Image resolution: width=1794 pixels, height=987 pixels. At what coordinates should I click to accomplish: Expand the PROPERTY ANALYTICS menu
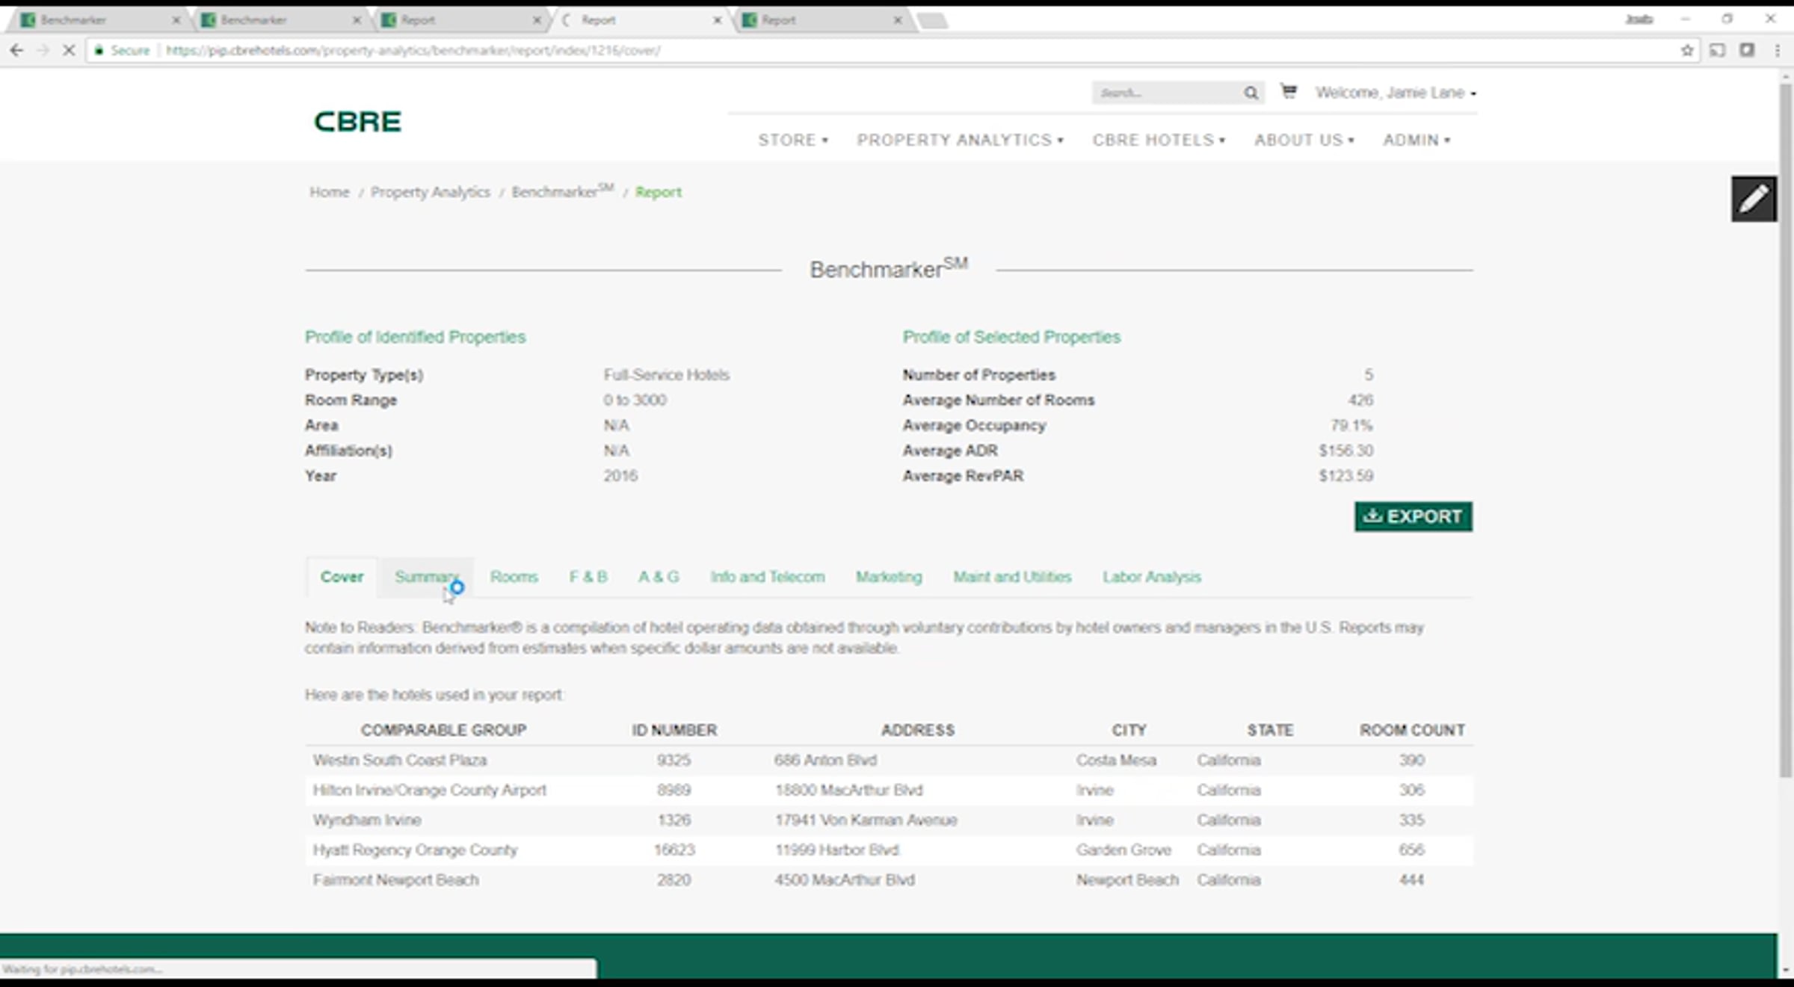[x=960, y=140]
